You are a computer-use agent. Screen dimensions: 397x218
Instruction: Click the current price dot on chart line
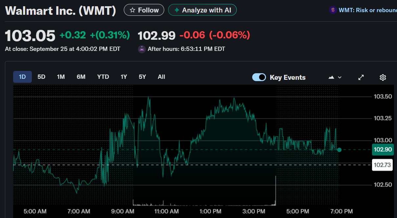pos(339,150)
